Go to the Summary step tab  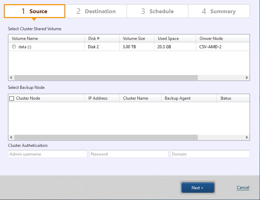[x=219, y=11]
